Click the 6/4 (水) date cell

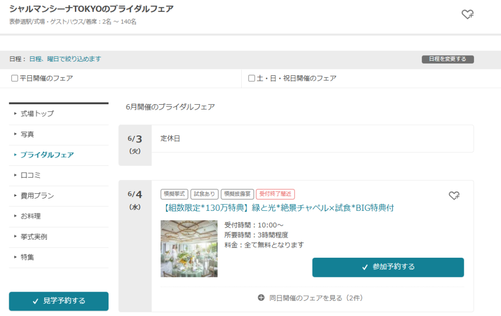[x=135, y=246]
